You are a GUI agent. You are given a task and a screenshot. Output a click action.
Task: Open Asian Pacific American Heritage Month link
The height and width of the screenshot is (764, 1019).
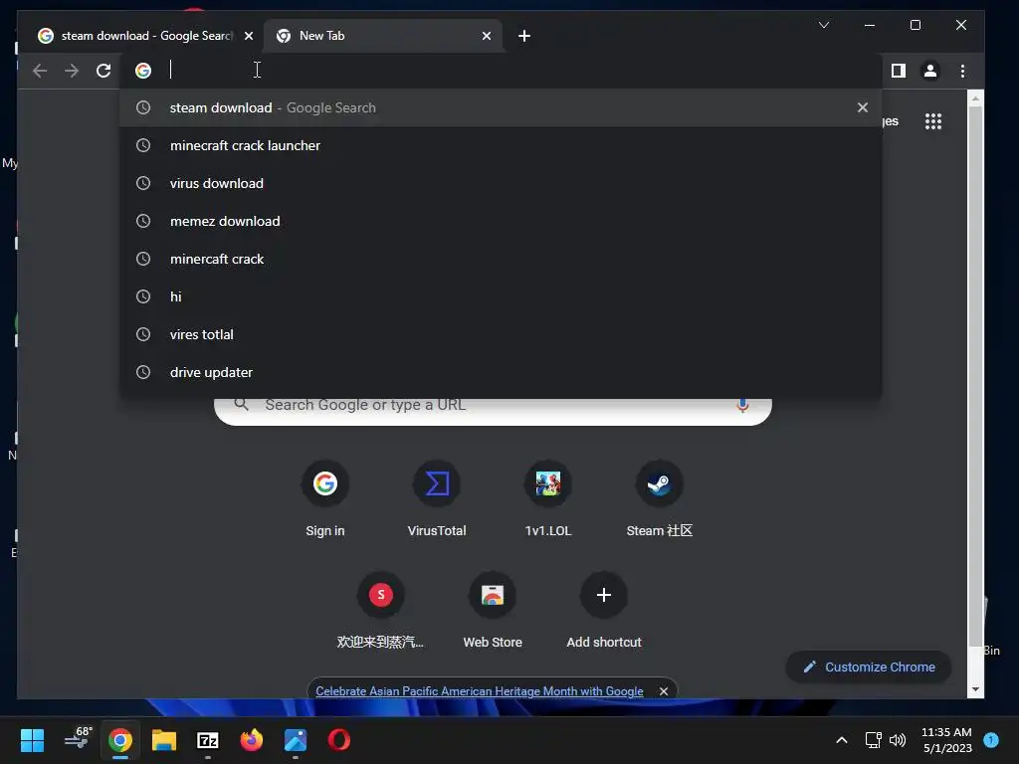[480, 691]
